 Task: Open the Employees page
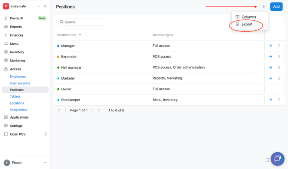pos(18,77)
